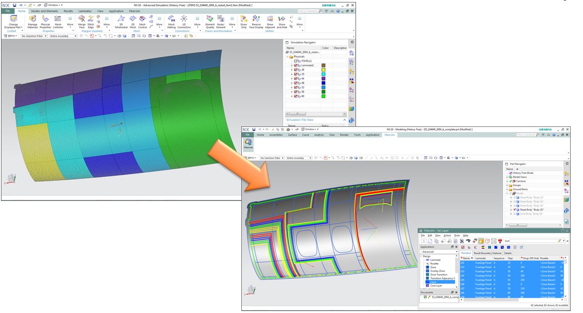Toggle checkbox for Laminate1 physical
This screenshot has height=313, width=583.
pos(296,65)
